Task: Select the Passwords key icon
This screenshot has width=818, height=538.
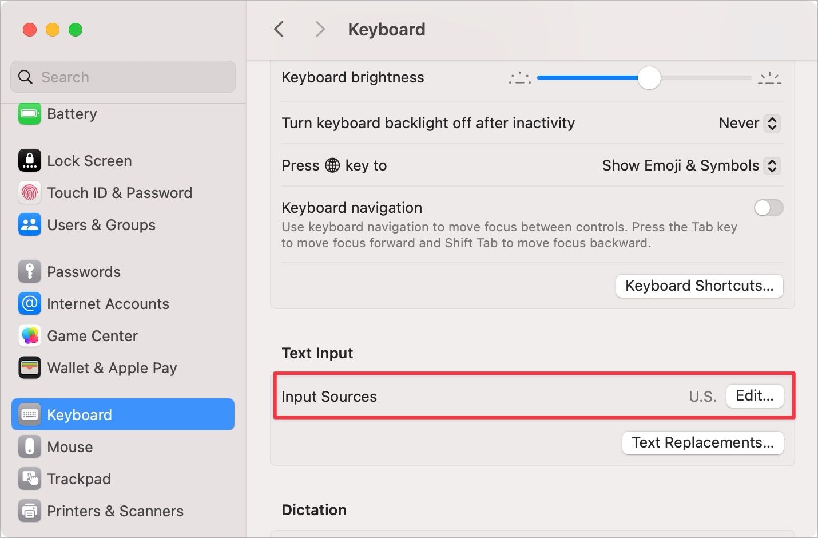Action: pos(29,271)
